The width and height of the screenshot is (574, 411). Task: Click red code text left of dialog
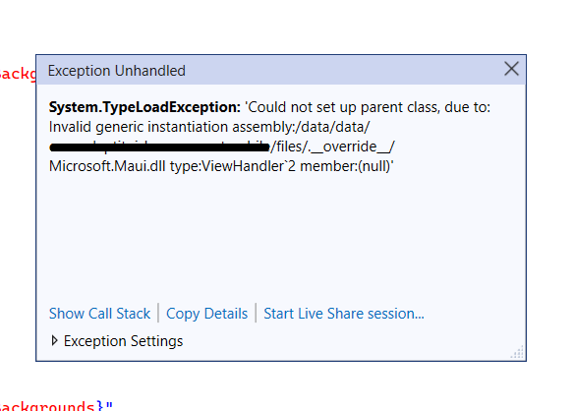[18, 74]
